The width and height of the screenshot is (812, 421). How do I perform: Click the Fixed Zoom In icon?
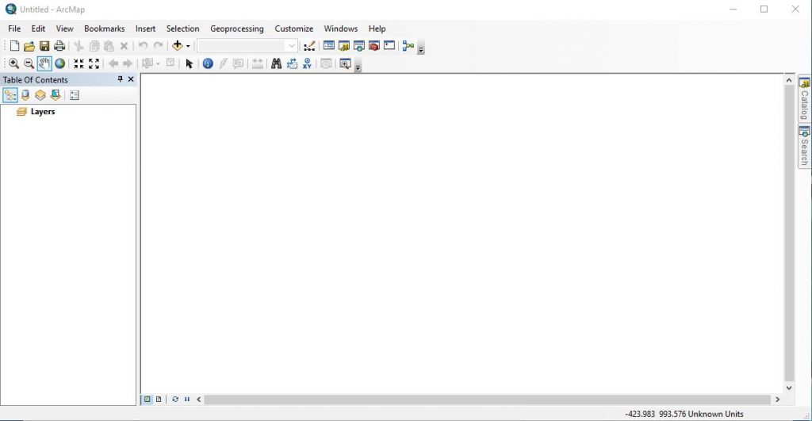(x=79, y=63)
